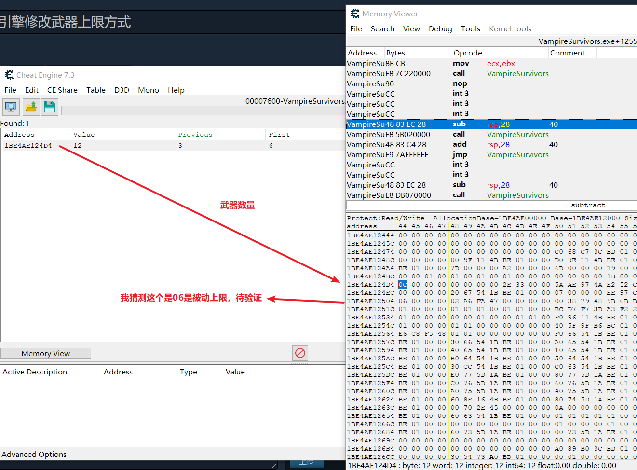Click the Type column header
This screenshot has width=637, height=470.
201,372
